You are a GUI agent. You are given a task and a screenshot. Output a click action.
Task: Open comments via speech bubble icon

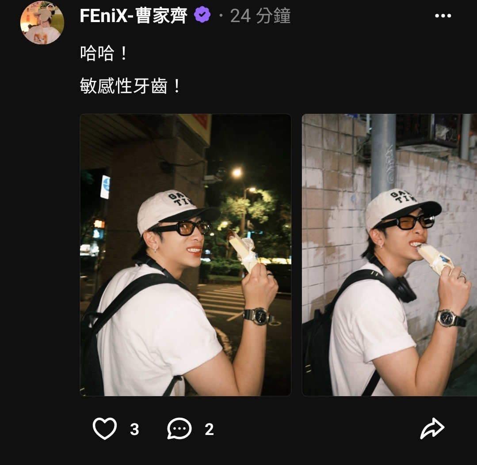point(179,428)
